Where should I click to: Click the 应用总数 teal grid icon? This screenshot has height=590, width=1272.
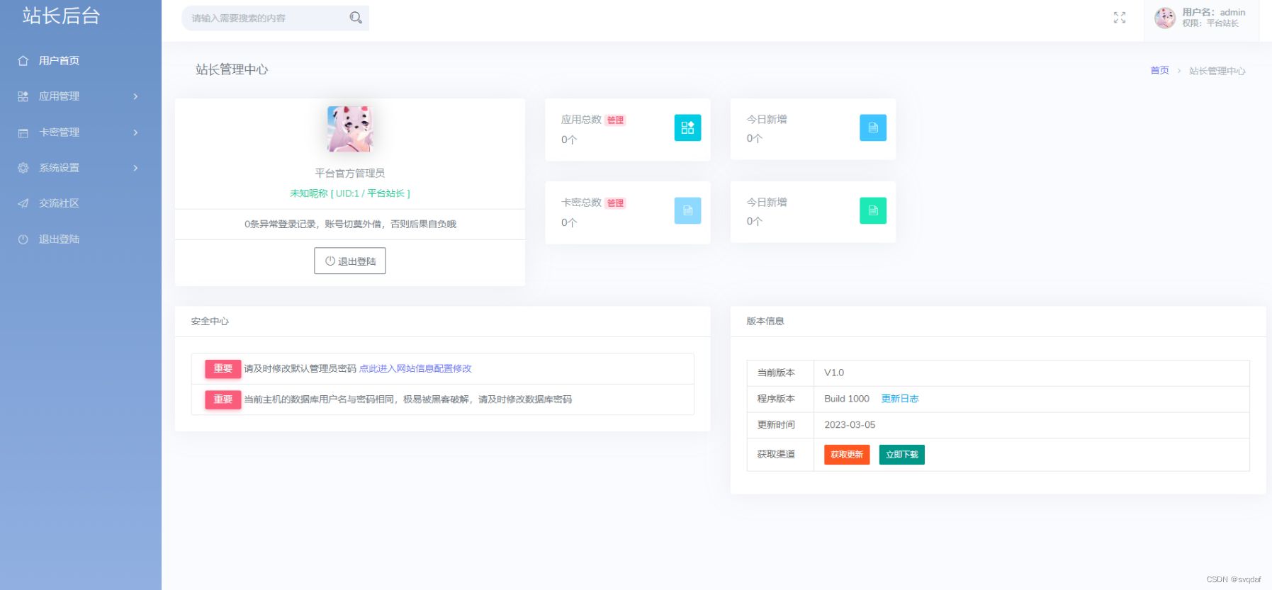(x=687, y=127)
